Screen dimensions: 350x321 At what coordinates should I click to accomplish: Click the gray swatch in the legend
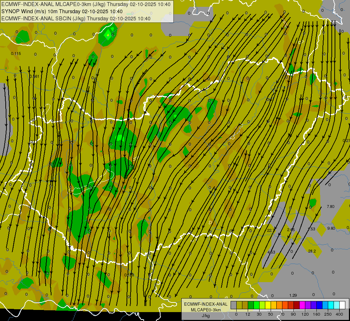click(x=234, y=305)
